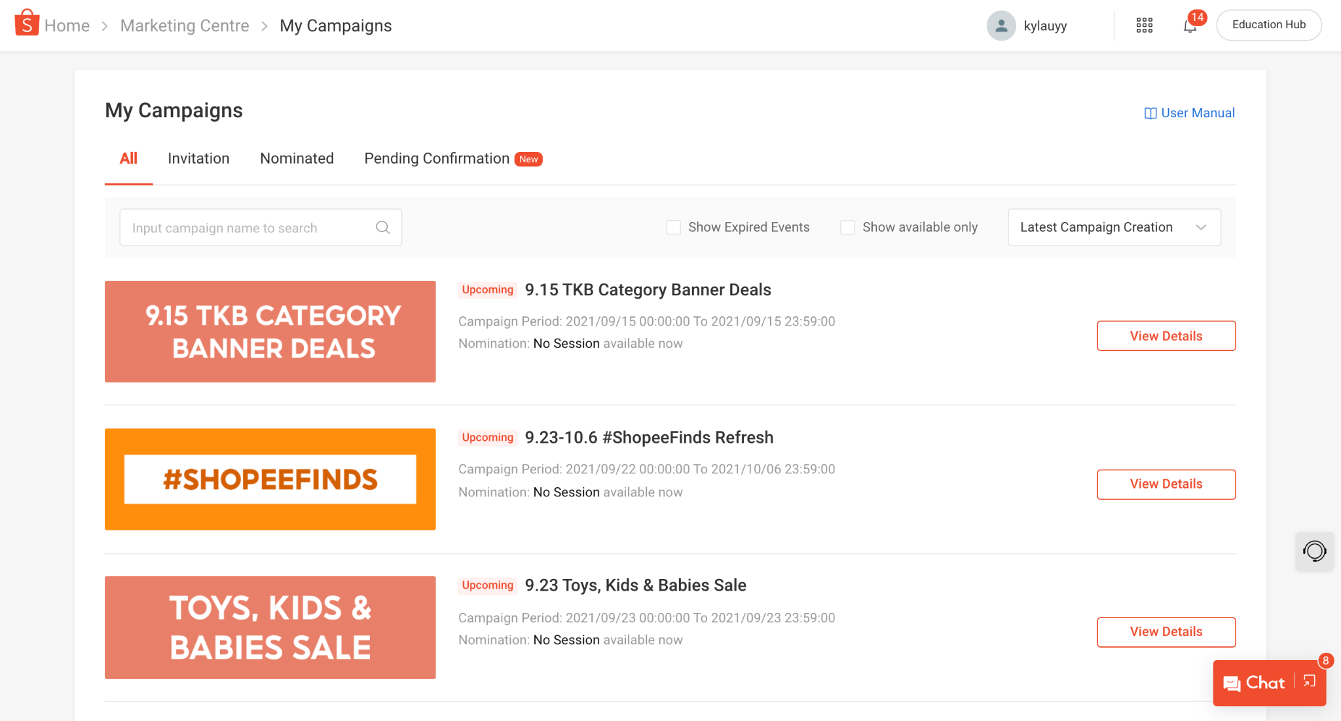Click the New badge on Pending Confirmation
1341x721 pixels.
(528, 159)
